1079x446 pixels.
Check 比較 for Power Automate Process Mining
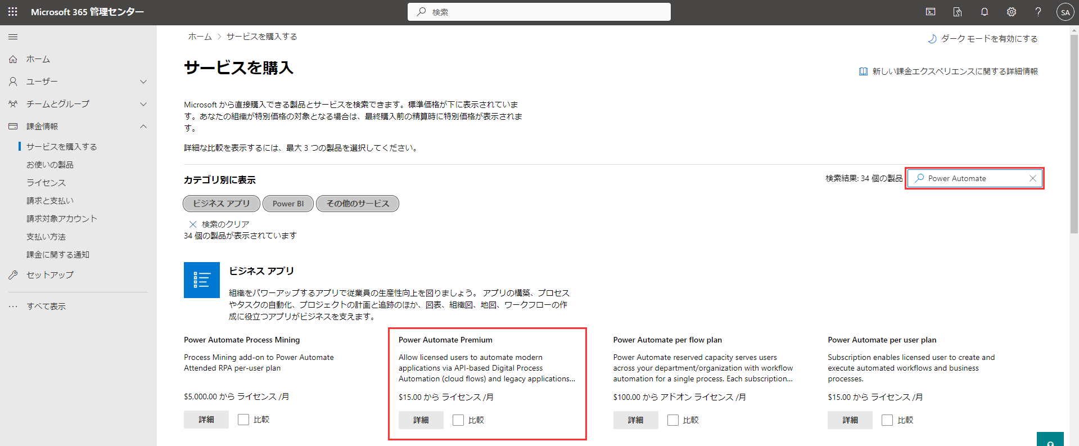[243, 420]
